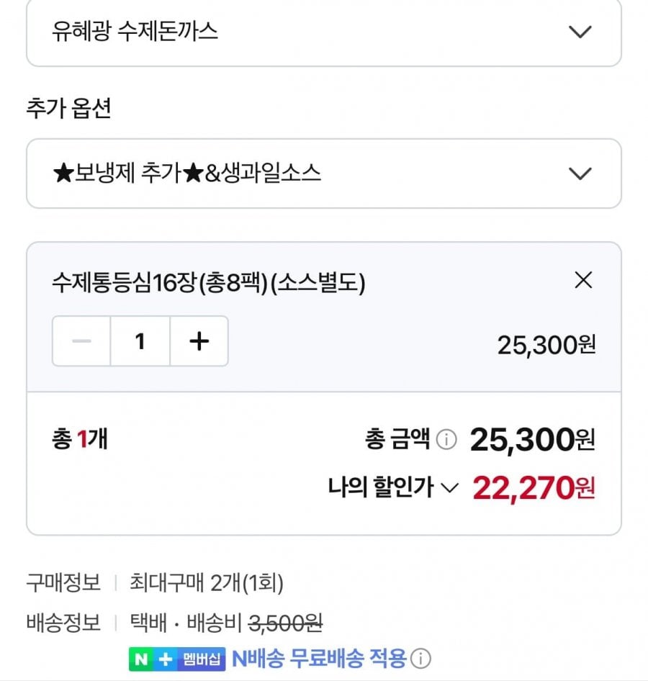Click the 멤버십 badge label
The height and width of the screenshot is (681, 648).
203,658
